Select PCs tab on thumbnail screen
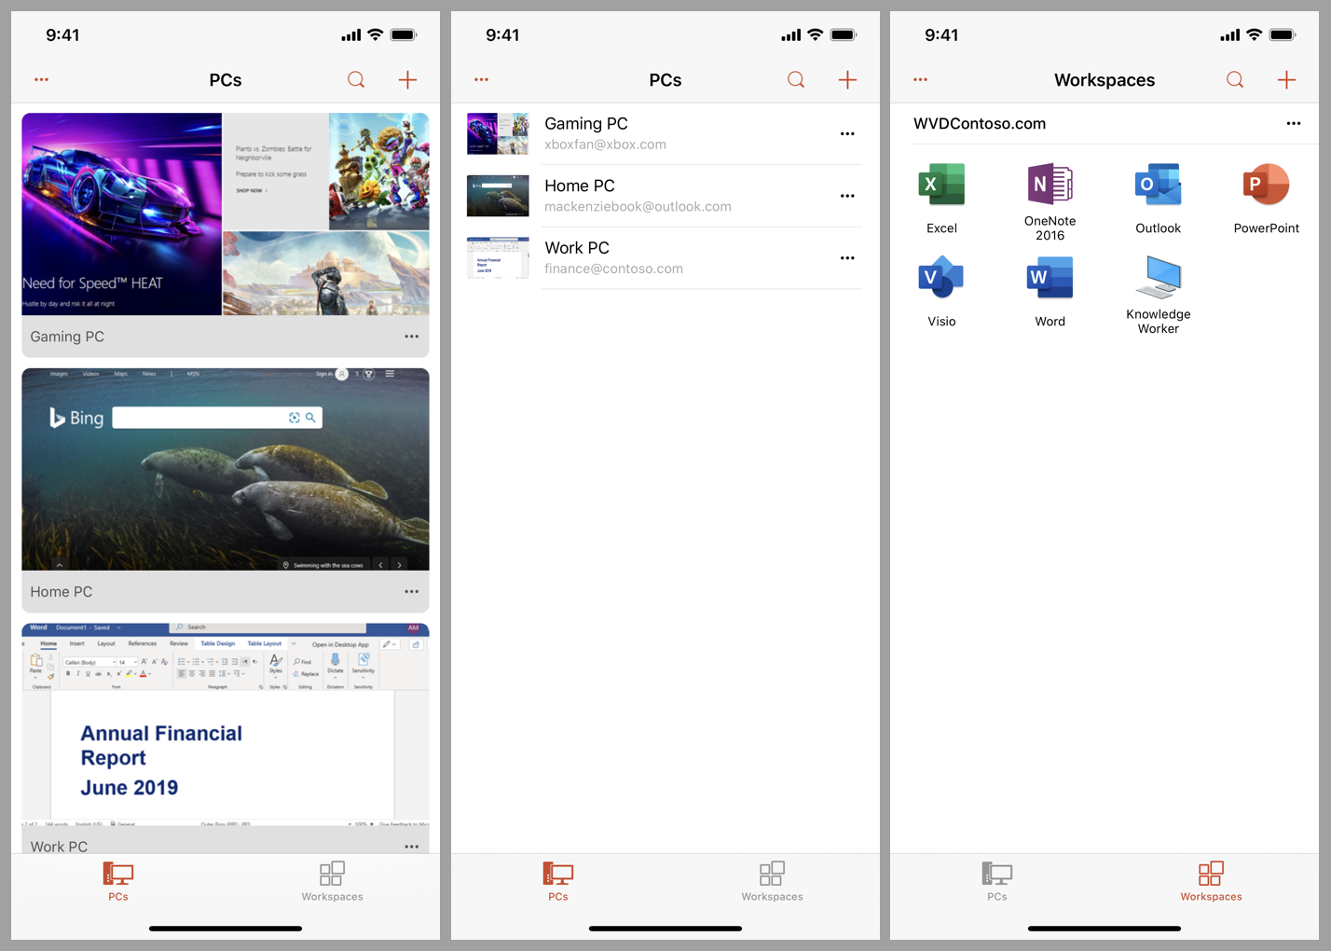Screen dimensions: 1331x951 point(118,881)
